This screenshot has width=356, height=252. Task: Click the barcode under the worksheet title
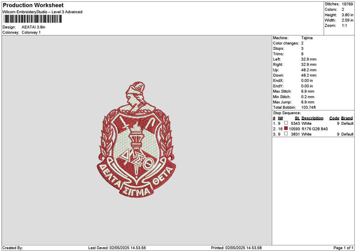pos(33,18)
